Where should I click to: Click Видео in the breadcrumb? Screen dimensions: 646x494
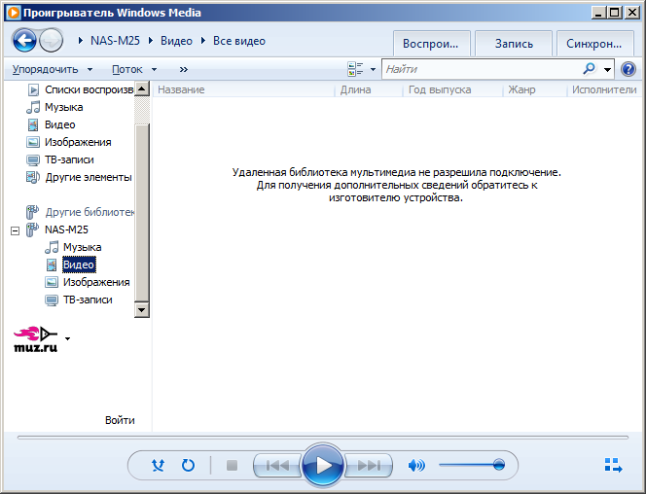pyautogui.click(x=176, y=41)
